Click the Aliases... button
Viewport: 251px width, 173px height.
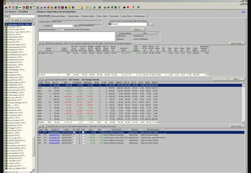click(138, 29)
